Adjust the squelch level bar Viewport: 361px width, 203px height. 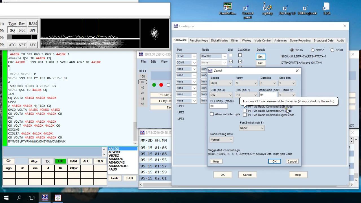coord(22,37)
